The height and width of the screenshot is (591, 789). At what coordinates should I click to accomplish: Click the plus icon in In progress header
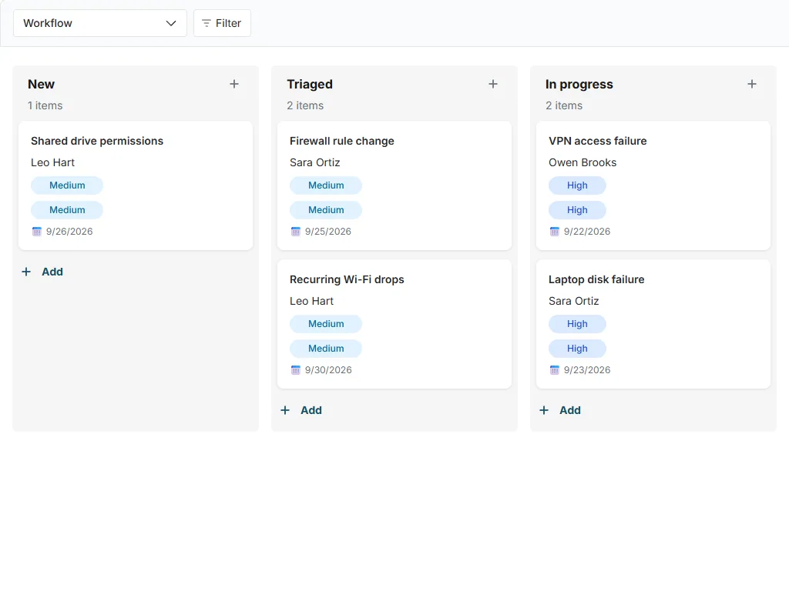pos(752,84)
